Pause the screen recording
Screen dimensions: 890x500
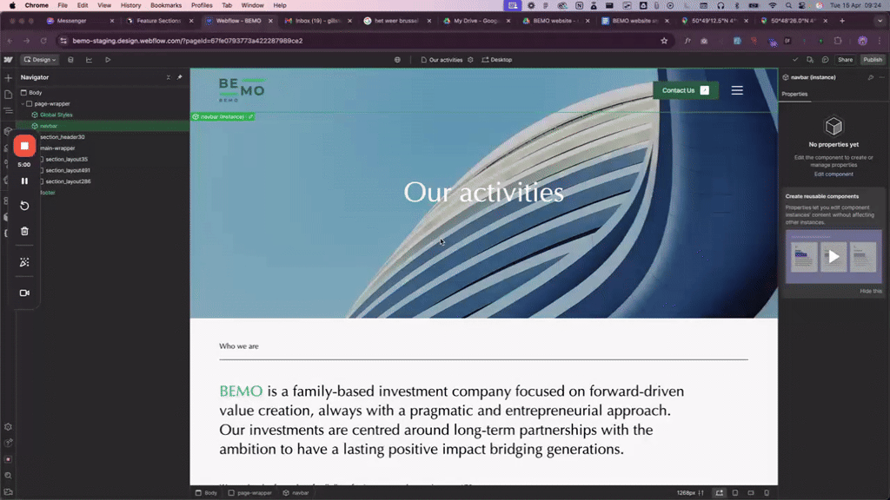(x=24, y=181)
